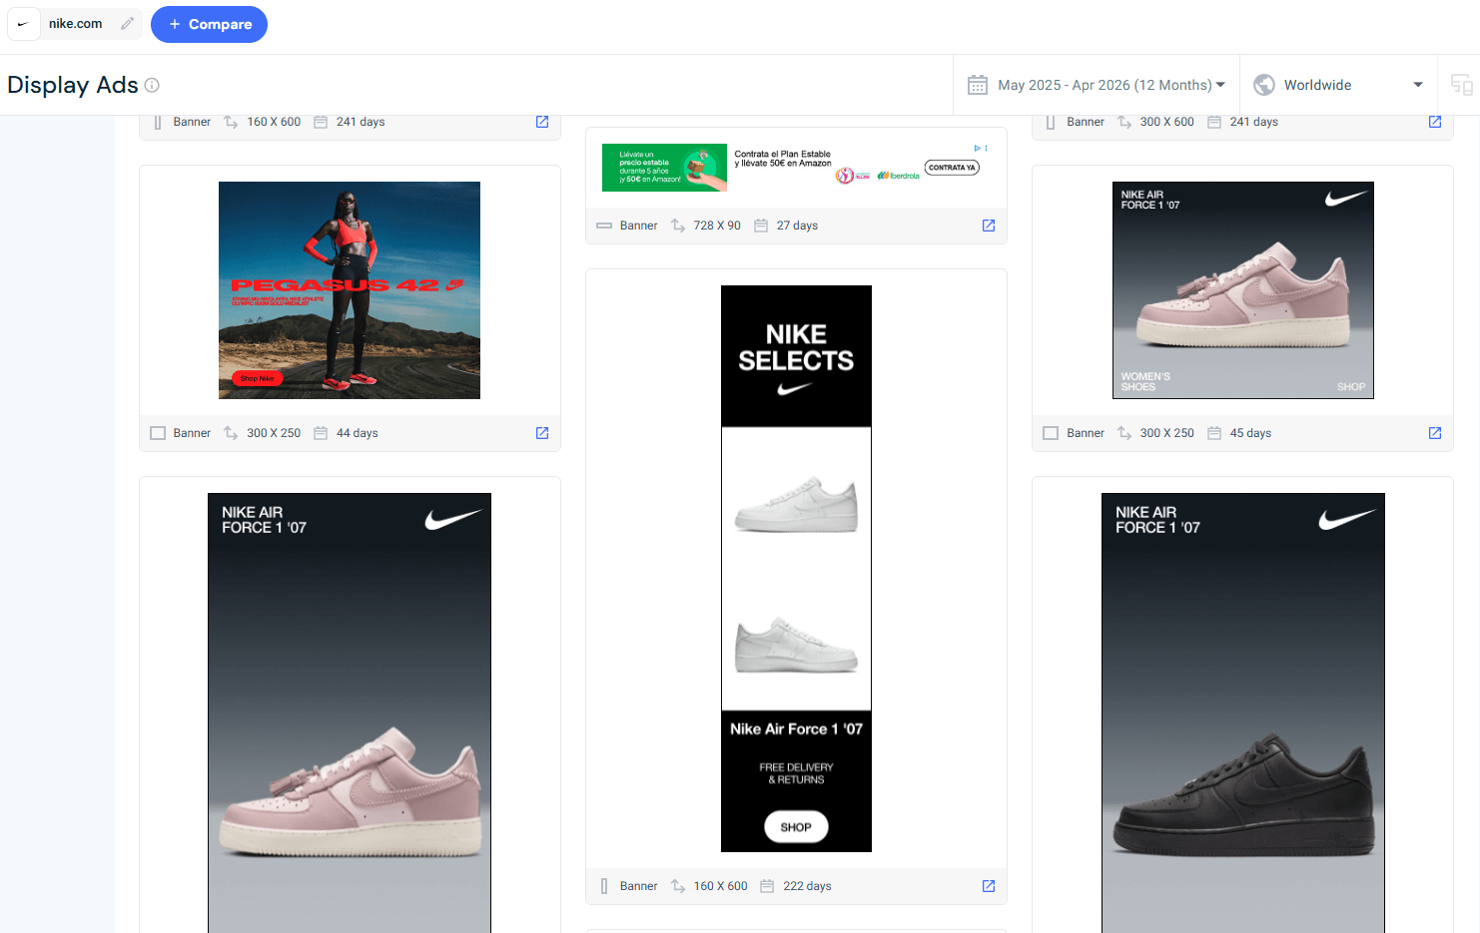Screen dimensions: 1480x933
Task: Click the tall pink Air Force 1 ad
Action: pos(350,712)
